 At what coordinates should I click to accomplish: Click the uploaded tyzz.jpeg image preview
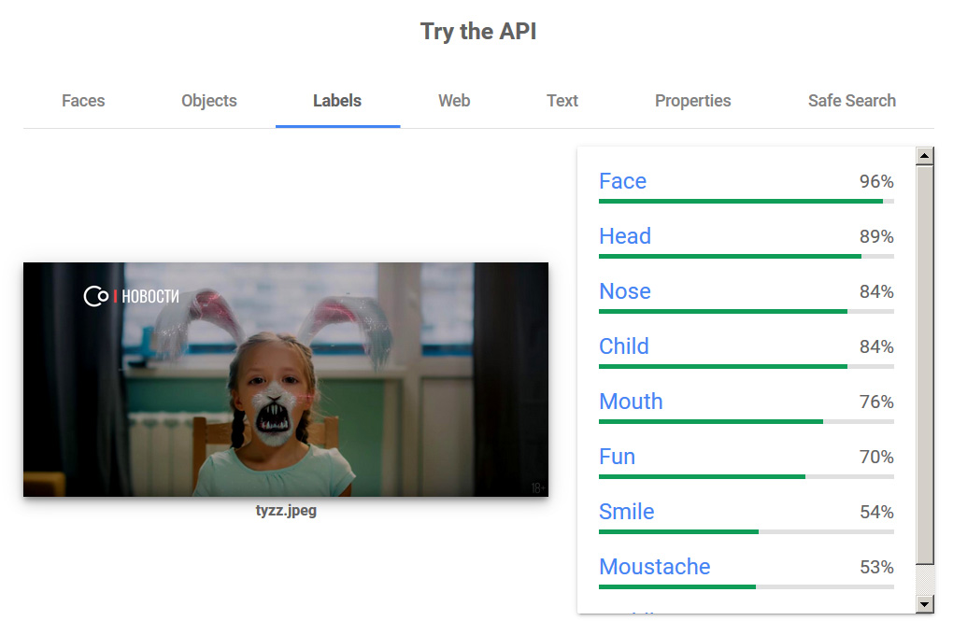(286, 379)
